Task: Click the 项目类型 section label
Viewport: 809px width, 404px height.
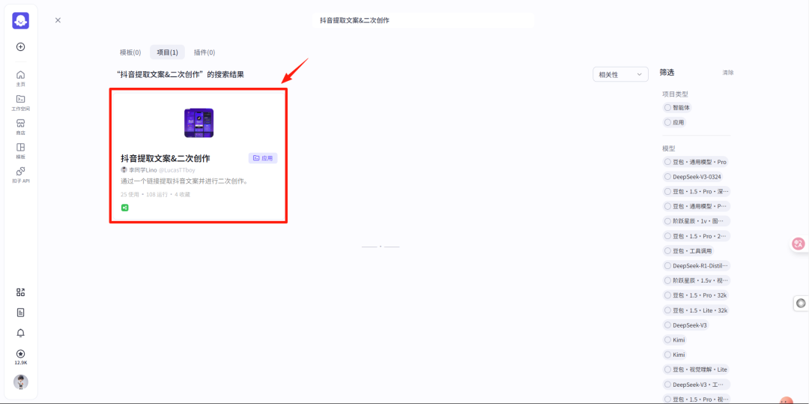Action: (x=675, y=94)
